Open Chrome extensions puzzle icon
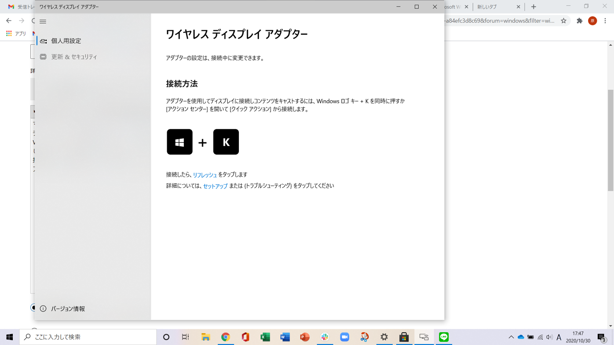Image resolution: width=614 pixels, height=345 pixels. coord(580,21)
